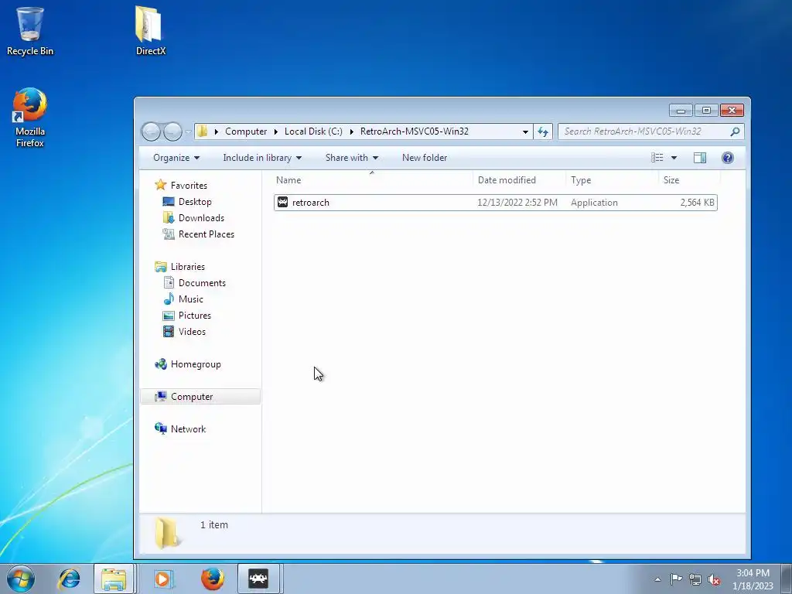Click the Application type cell
Screen dimensions: 792x594
pyautogui.click(x=594, y=203)
